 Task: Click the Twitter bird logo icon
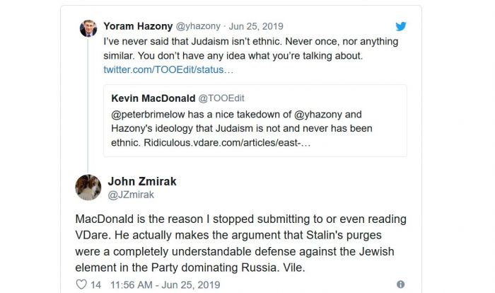(x=400, y=27)
